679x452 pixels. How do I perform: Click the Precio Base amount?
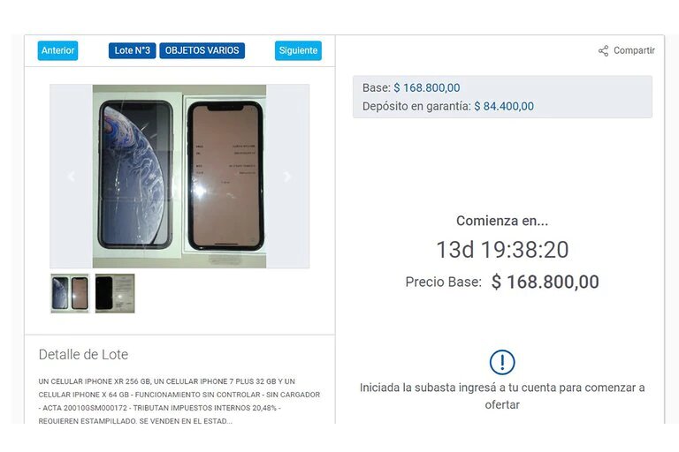click(545, 282)
